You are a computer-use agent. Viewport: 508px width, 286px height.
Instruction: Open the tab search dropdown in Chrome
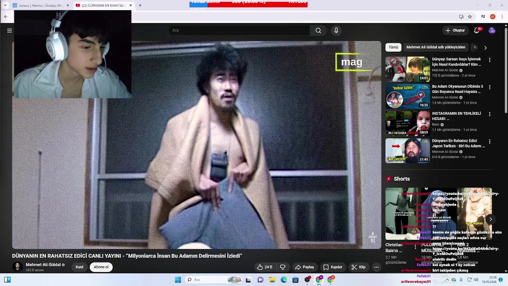tap(5, 6)
